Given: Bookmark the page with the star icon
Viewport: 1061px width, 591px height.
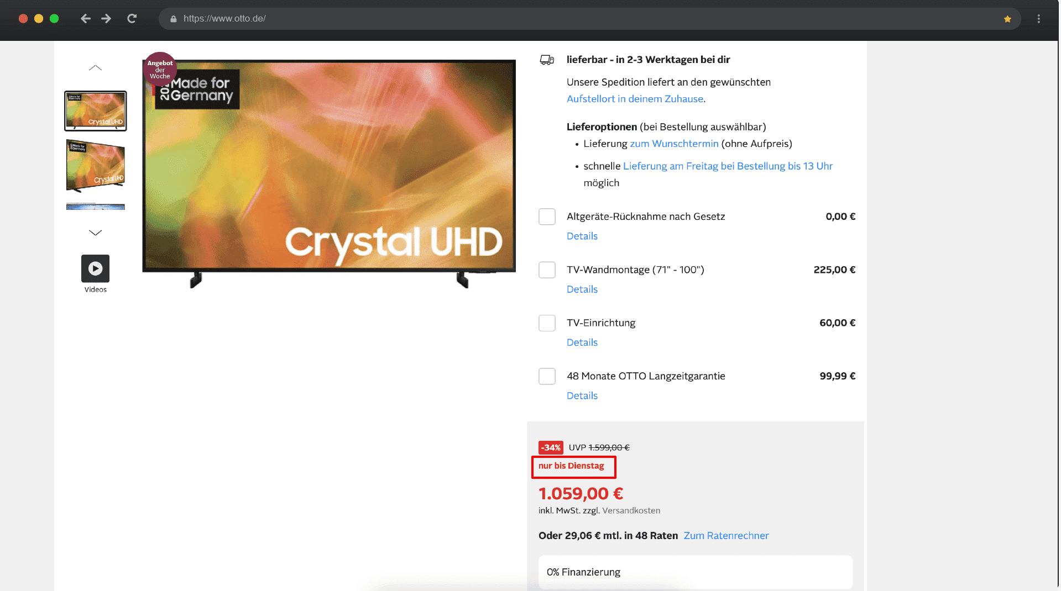Looking at the screenshot, I should pyautogui.click(x=1007, y=19).
